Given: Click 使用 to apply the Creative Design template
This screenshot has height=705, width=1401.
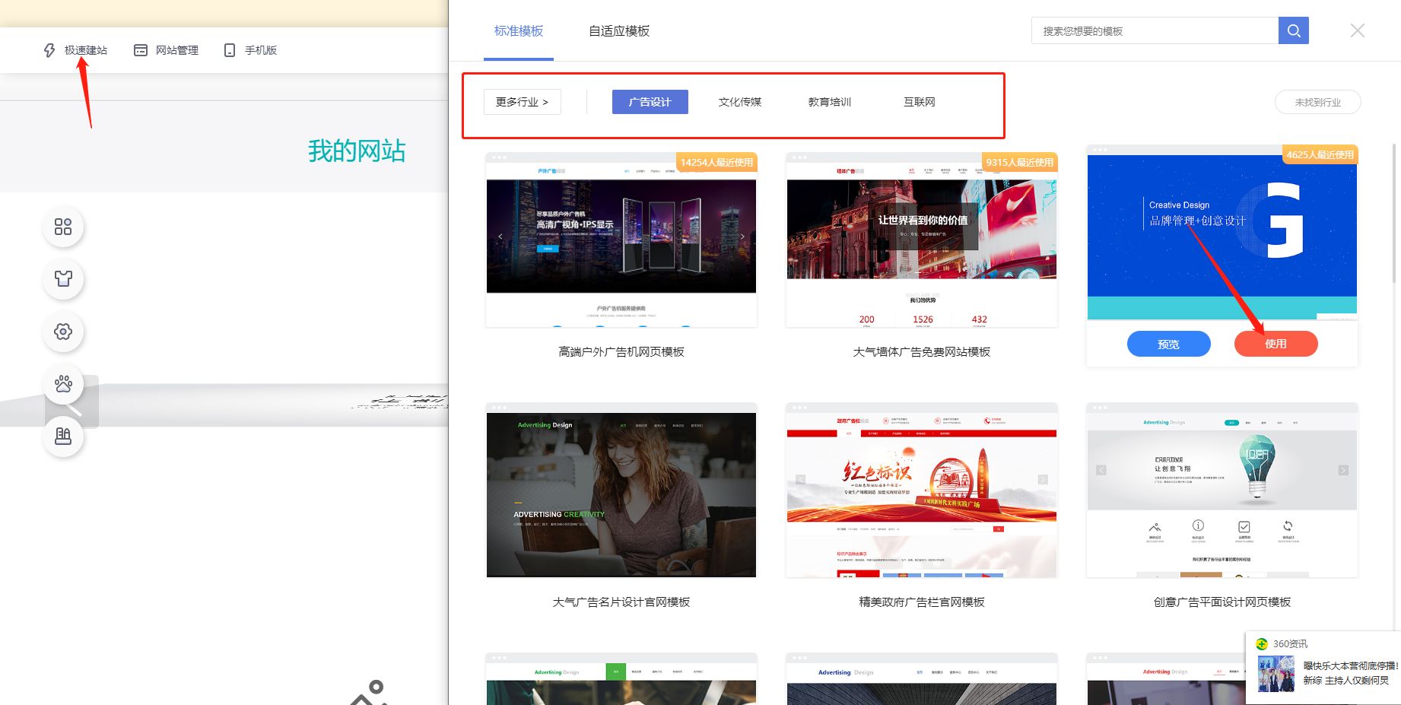Looking at the screenshot, I should click(x=1276, y=343).
